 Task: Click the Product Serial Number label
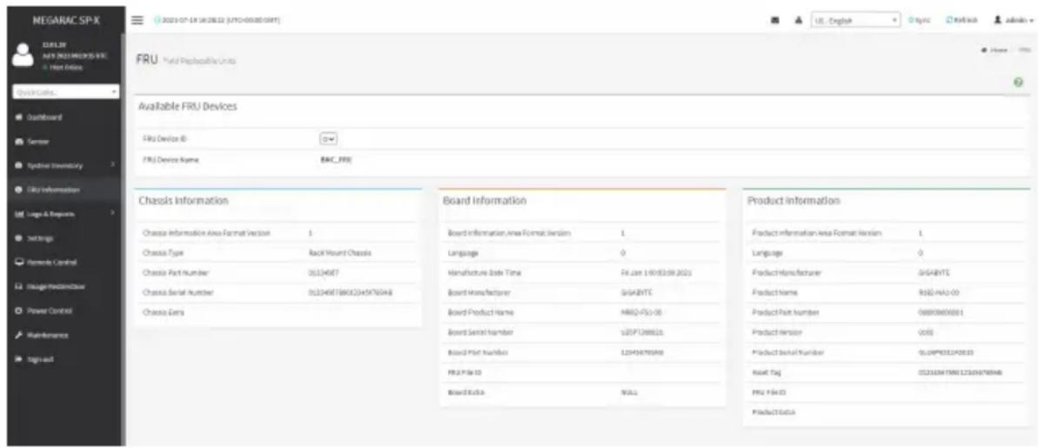point(788,352)
